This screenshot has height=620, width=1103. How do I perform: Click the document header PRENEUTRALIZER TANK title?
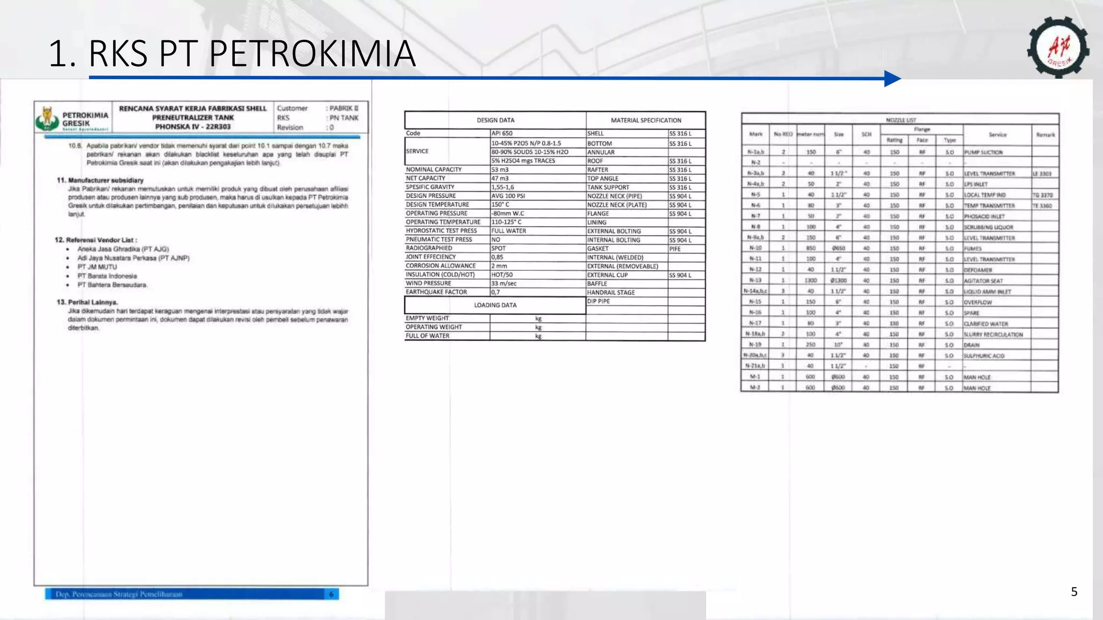click(193, 117)
